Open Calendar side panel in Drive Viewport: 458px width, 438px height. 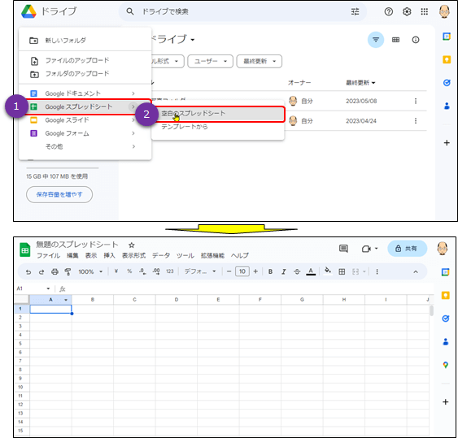447,37
